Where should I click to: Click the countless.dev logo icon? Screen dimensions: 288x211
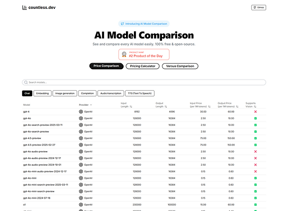(x=24, y=7)
